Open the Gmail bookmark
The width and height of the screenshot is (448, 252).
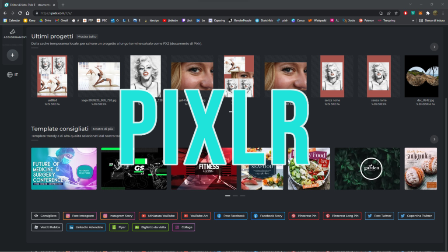(x=61, y=21)
